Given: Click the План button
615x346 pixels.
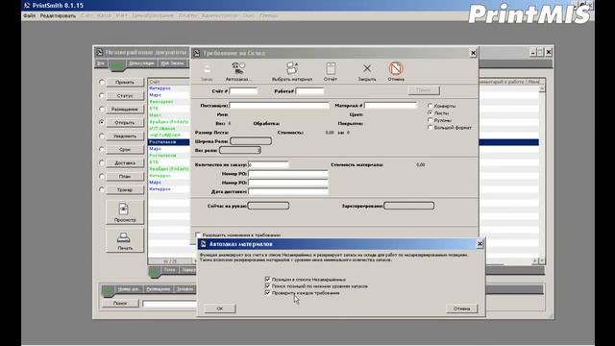Looking at the screenshot, I should 125,176.
